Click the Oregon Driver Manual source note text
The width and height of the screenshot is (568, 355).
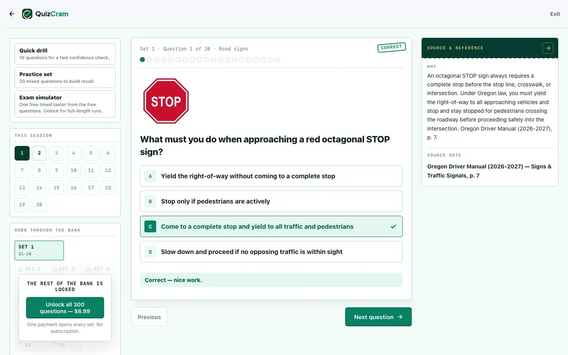coord(490,171)
